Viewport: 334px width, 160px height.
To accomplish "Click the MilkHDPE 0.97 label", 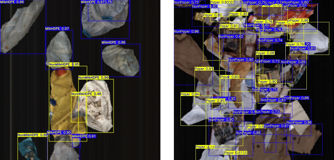I will pyautogui.click(x=57, y=29).
